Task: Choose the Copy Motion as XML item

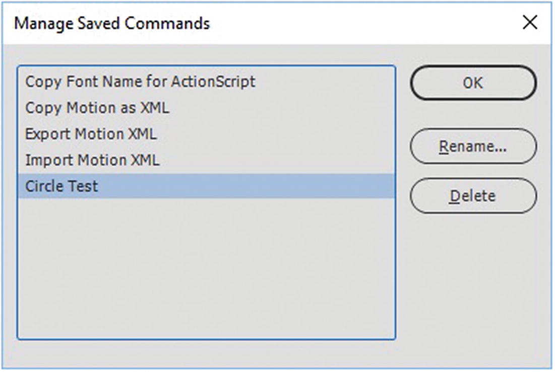Action: tap(97, 108)
